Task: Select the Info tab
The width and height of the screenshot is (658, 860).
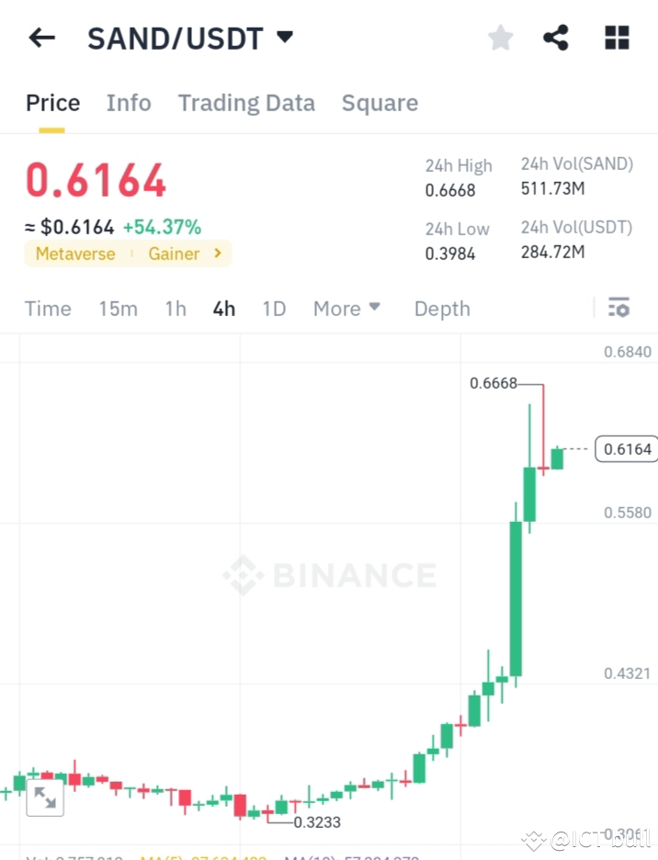Action: [129, 103]
